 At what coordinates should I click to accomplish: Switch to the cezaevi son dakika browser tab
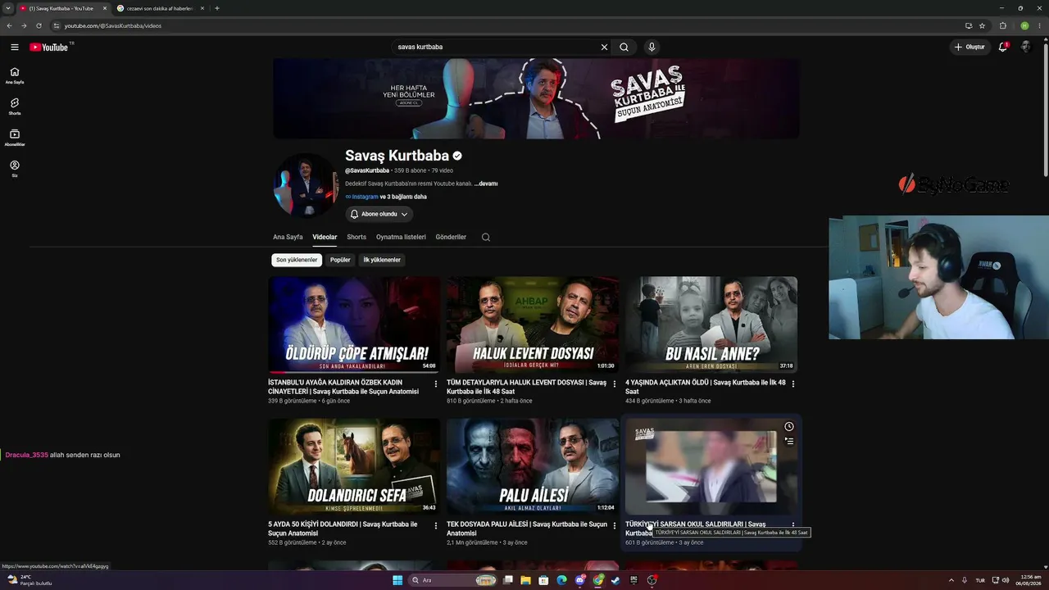160,8
